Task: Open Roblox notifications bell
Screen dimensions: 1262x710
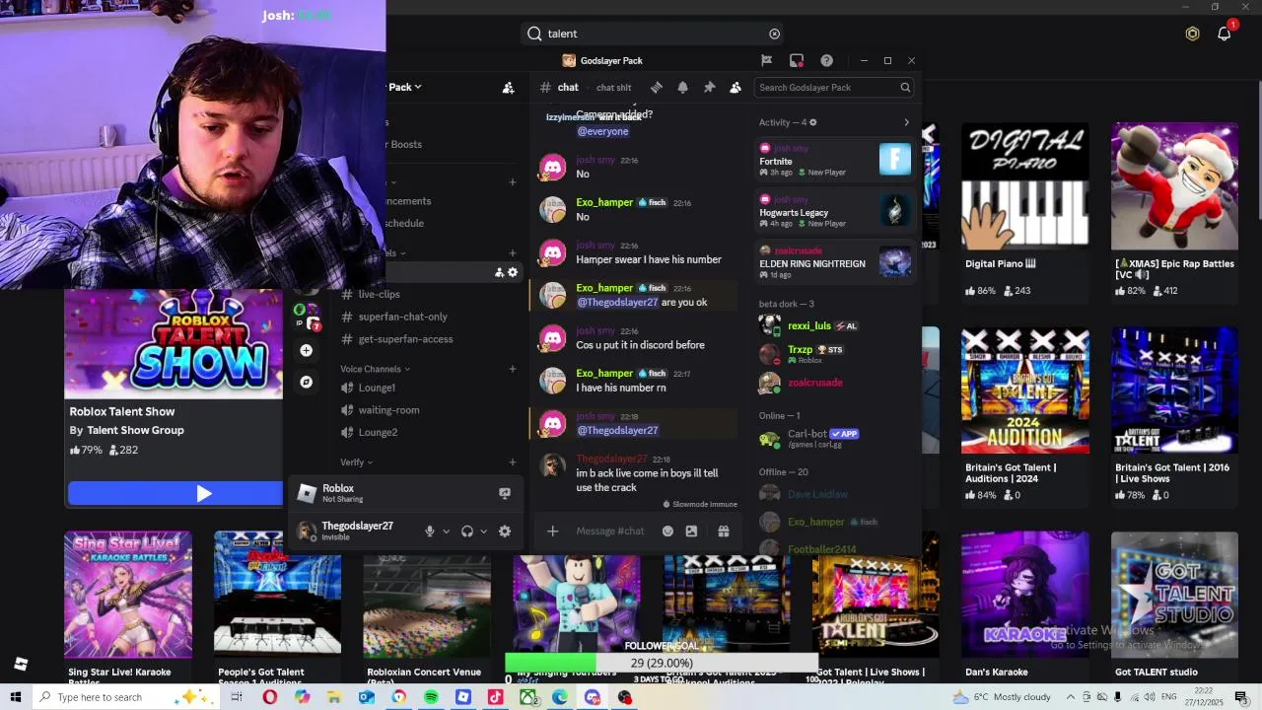Action: [1225, 34]
